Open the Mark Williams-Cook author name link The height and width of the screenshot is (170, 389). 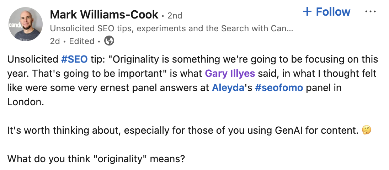coord(104,15)
